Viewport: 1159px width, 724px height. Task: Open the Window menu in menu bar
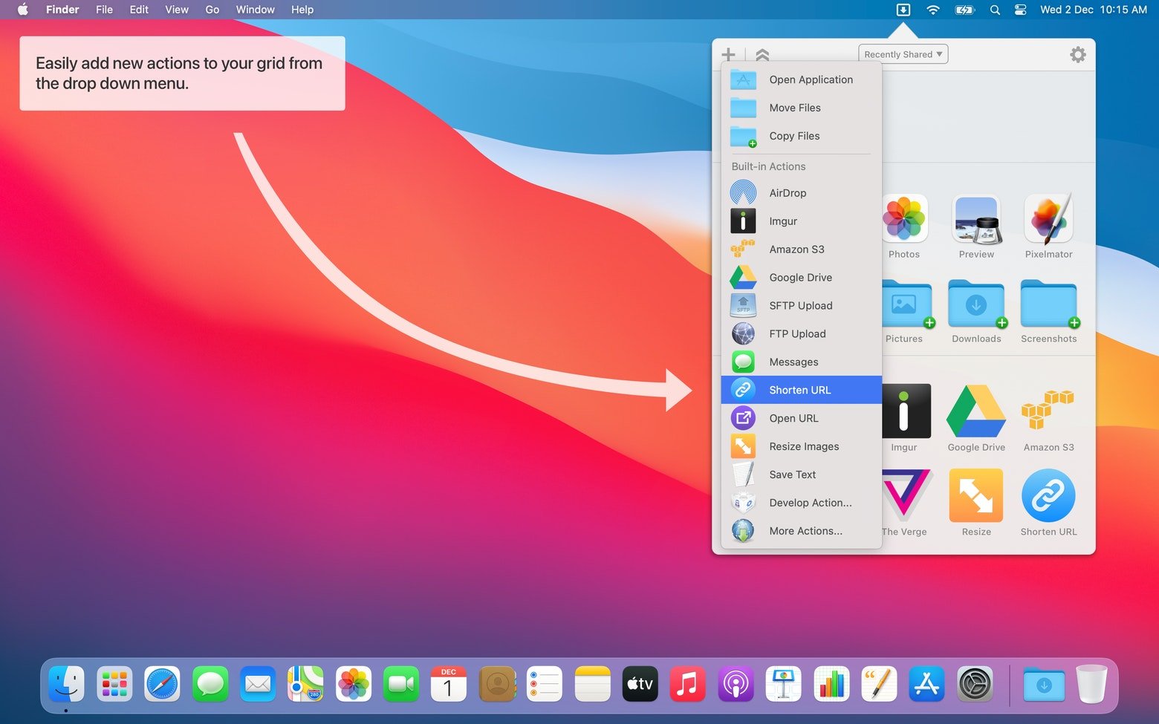(255, 10)
